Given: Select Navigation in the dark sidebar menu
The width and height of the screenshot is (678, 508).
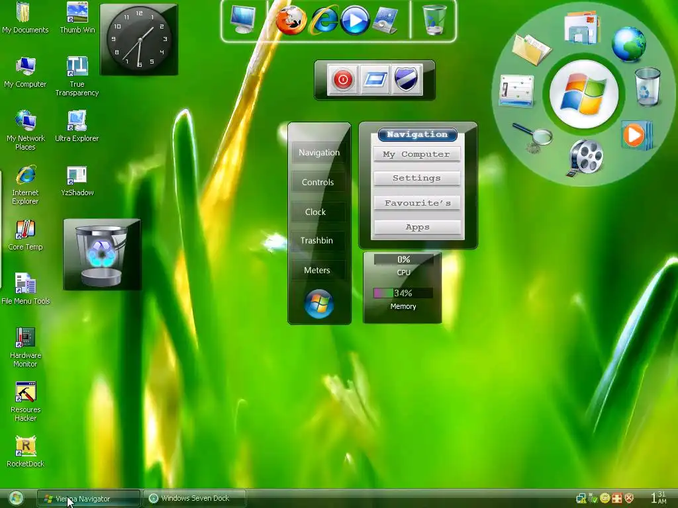Looking at the screenshot, I should point(319,153).
